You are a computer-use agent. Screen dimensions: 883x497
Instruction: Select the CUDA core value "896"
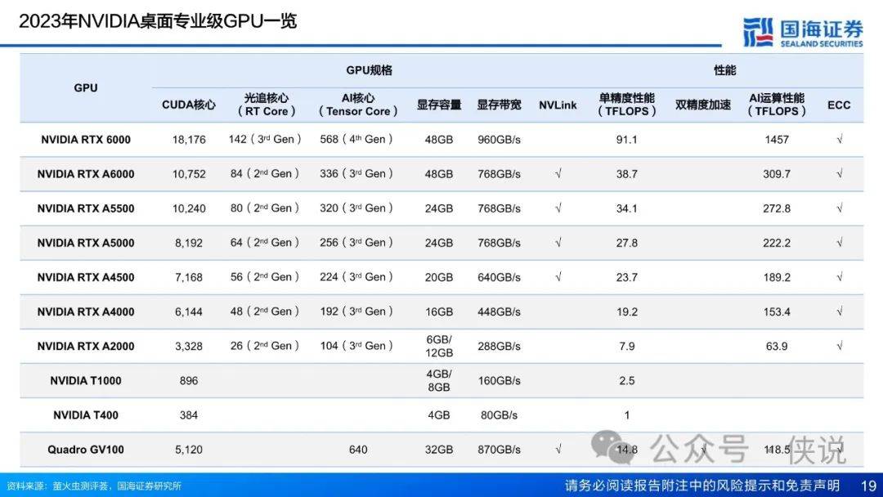tap(189, 380)
